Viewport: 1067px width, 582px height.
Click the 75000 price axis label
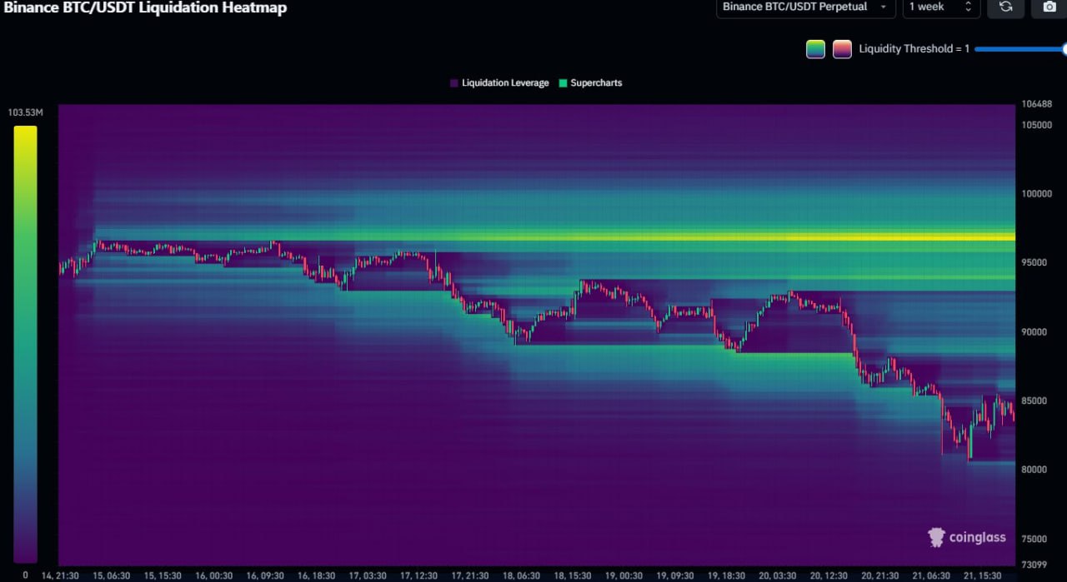pyautogui.click(x=1036, y=539)
